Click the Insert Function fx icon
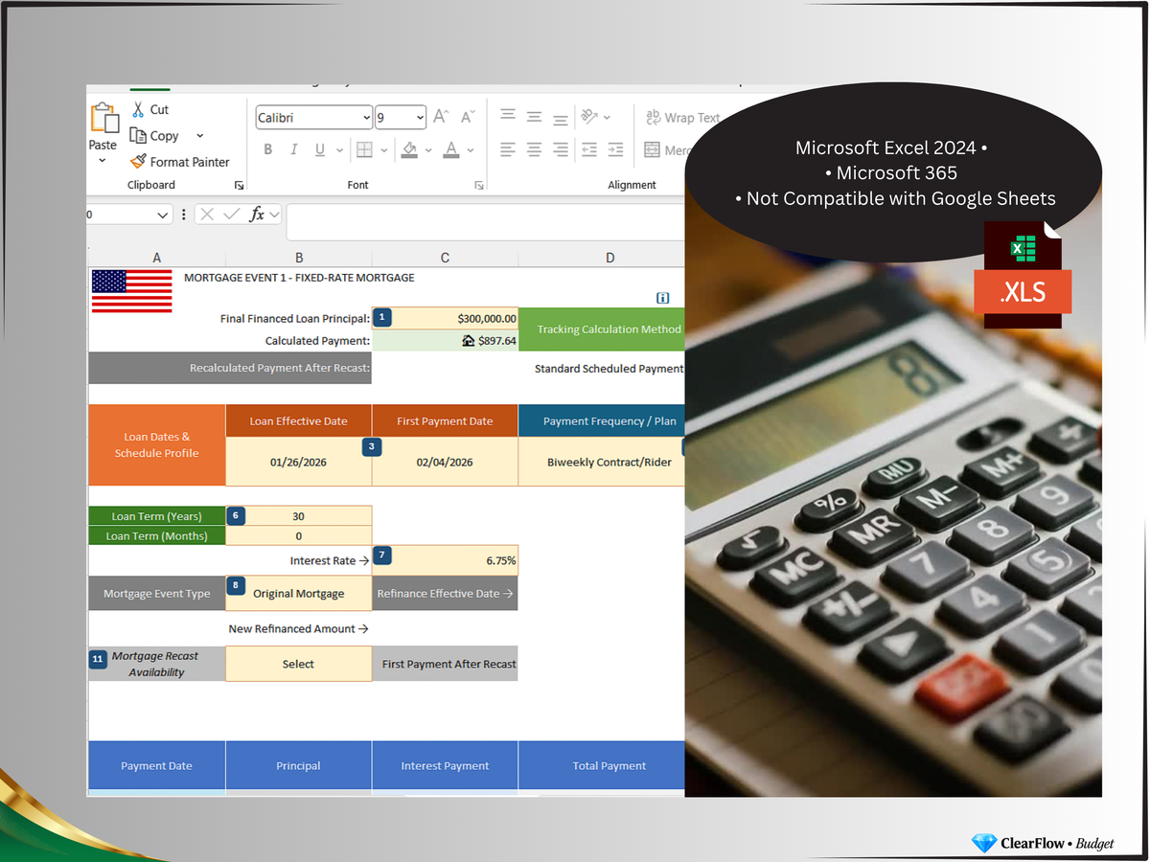 click(257, 215)
